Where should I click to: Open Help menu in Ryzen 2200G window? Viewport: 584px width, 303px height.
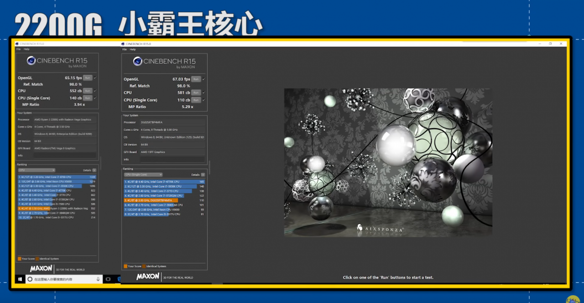coord(26,49)
